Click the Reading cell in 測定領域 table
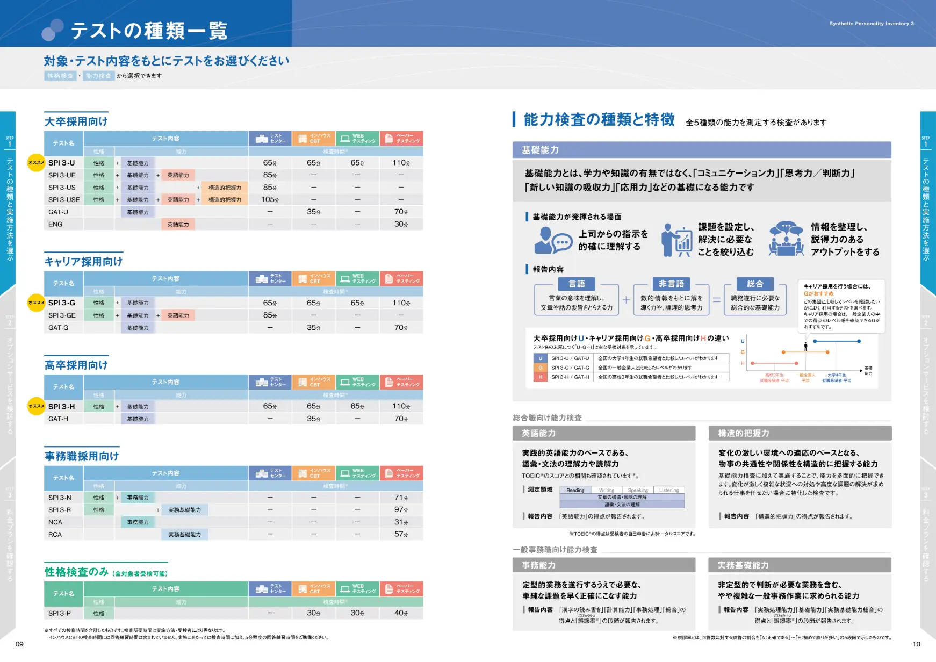The image size is (936, 662). pos(575,490)
